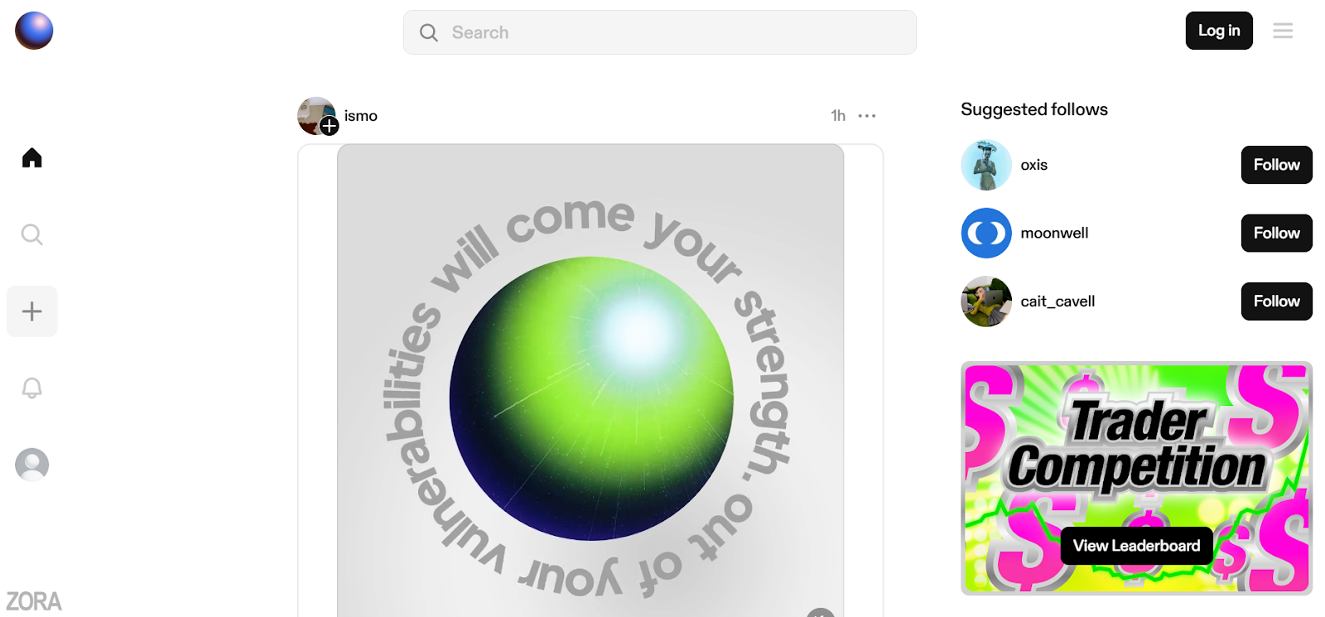Screen dimensions: 1325x617
Task: Open the ismo username link
Action: (x=361, y=116)
